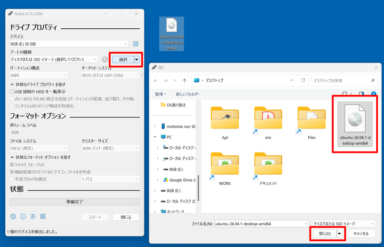Select the ubuntu ISO icon on the desktop

coord(171,34)
